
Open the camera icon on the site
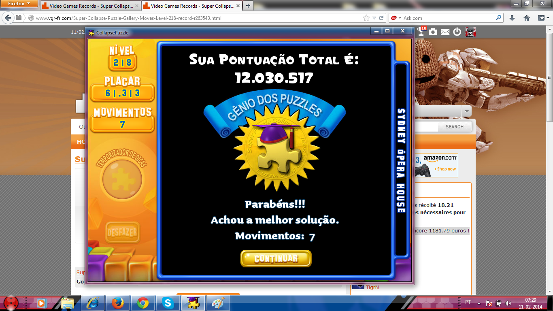pyautogui.click(x=433, y=32)
